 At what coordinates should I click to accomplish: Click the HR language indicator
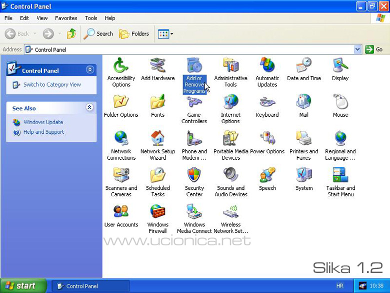(340, 286)
